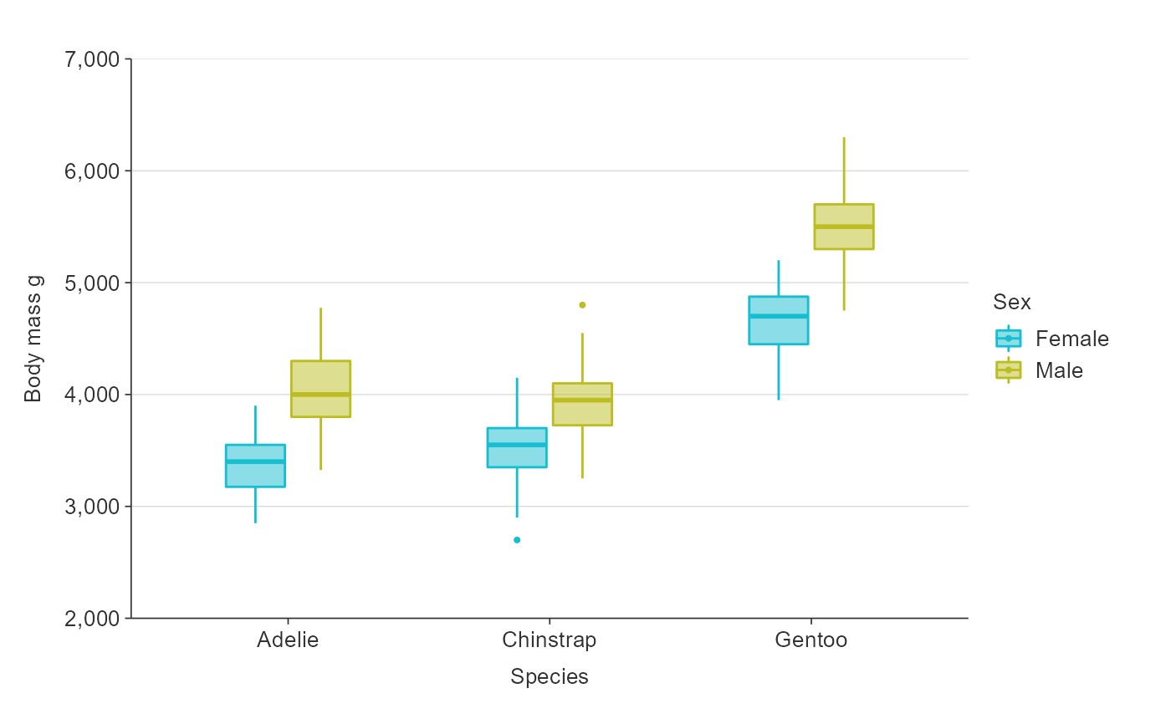Select the Gentoo female box

(779, 320)
